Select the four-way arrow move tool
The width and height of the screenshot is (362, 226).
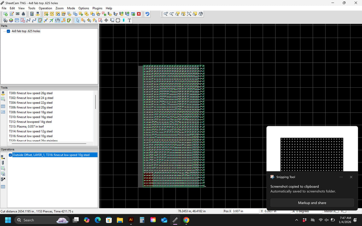point(106,20)
